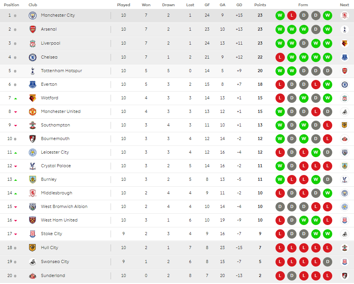Click Stoke City's red position-down arrow

(x=16, y=234)
